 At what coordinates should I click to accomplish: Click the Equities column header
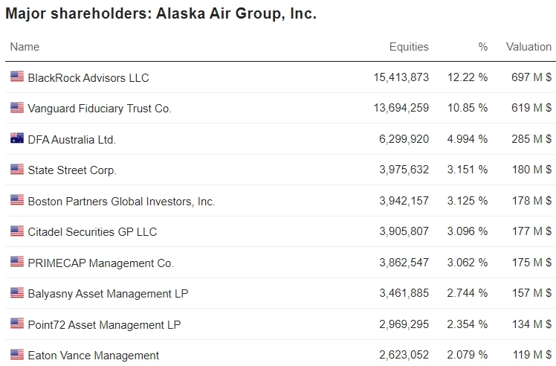[x=409, y=46]
